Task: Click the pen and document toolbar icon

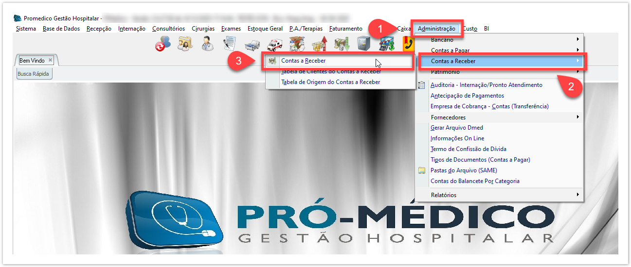Action: tap(230, 44)
